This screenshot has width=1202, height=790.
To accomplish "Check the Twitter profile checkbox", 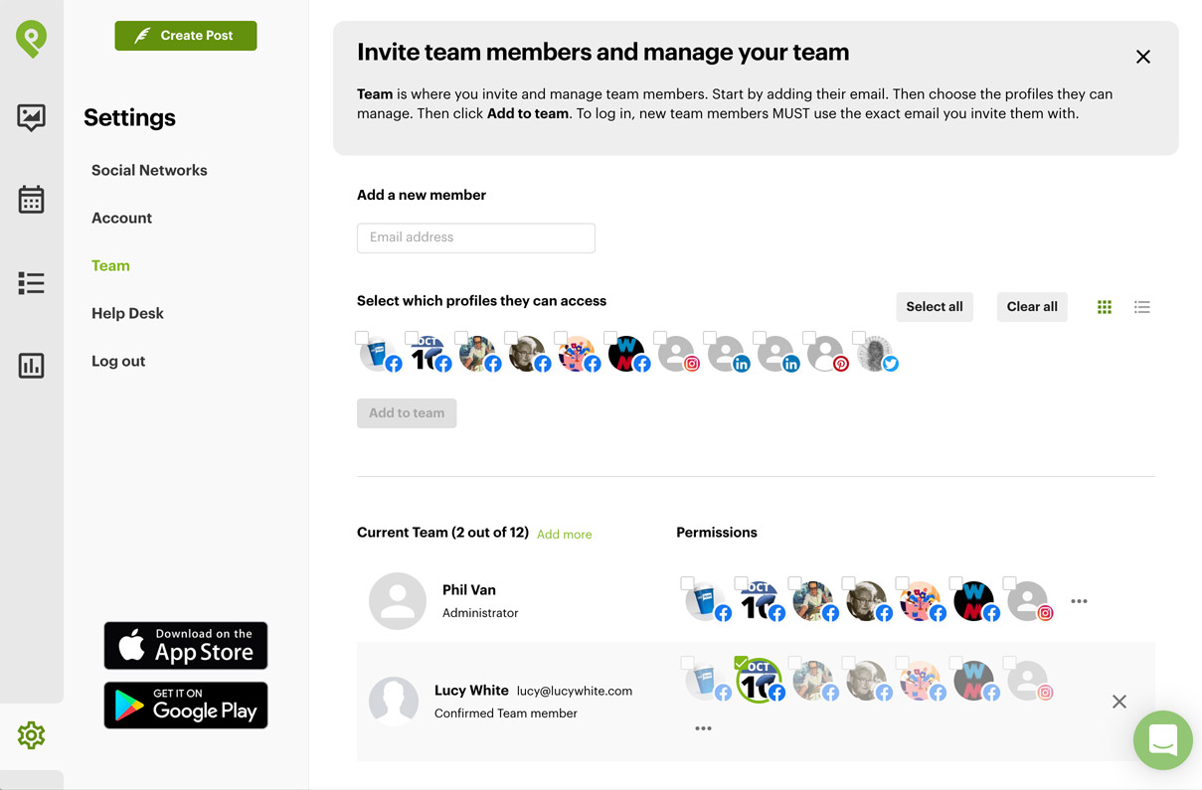I will [859, 338].
